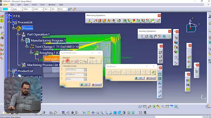
Task: Collapse the Manufacturing Program.1 node
Action: (x=22, y=40)
